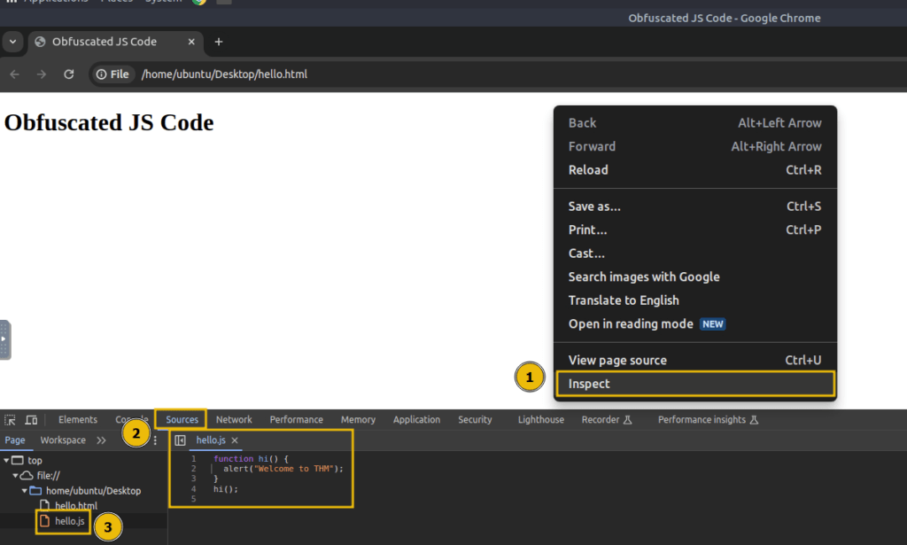Click the side panel handle on left edge
The width and height of the screenshot is (907, 545).
(x=4, y=339)
